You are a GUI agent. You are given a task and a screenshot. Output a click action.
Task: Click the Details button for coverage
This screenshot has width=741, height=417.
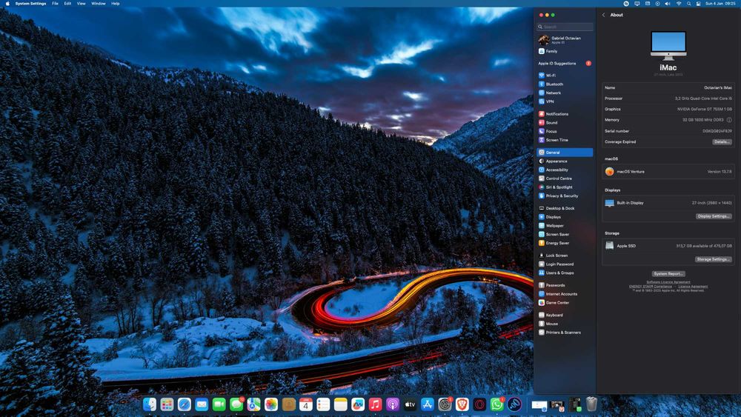tap(722, 141)
